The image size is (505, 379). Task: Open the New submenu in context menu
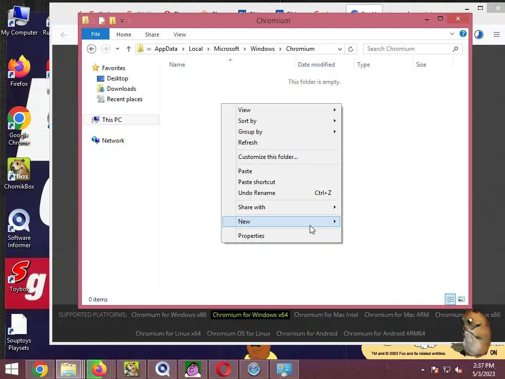click(x=281, y=222)
